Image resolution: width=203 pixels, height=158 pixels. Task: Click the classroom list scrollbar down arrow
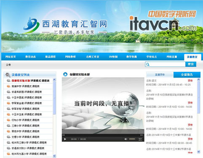point(54,156)
